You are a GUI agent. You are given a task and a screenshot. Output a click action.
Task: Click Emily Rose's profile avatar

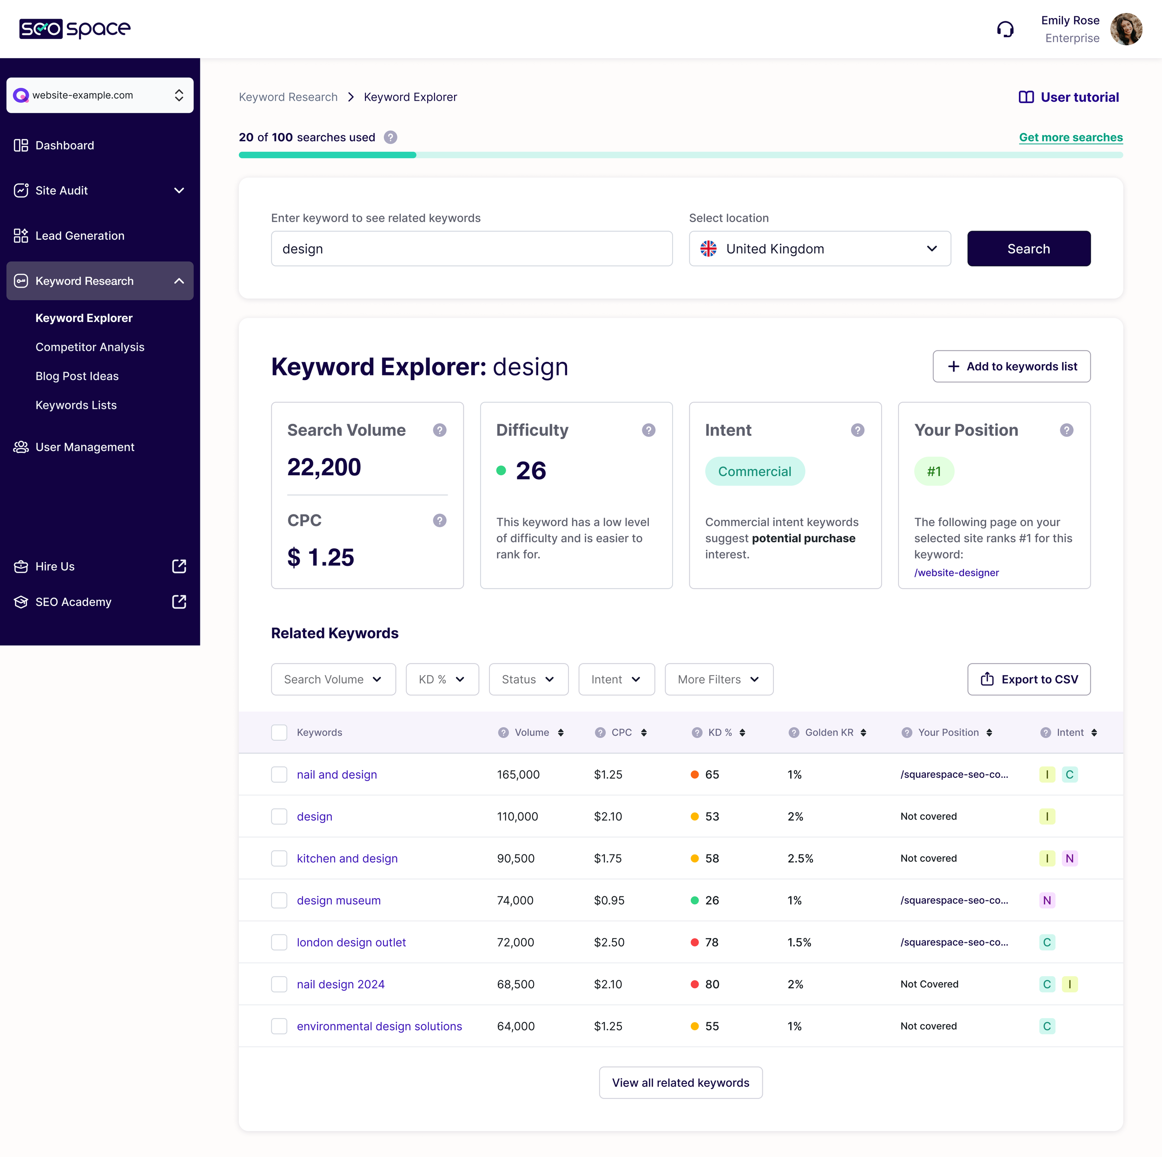tap(1127, 28)
